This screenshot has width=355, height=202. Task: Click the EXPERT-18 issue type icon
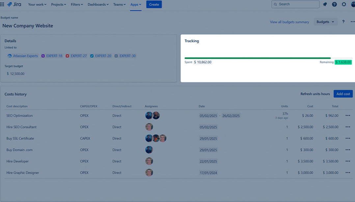point(43,56)
